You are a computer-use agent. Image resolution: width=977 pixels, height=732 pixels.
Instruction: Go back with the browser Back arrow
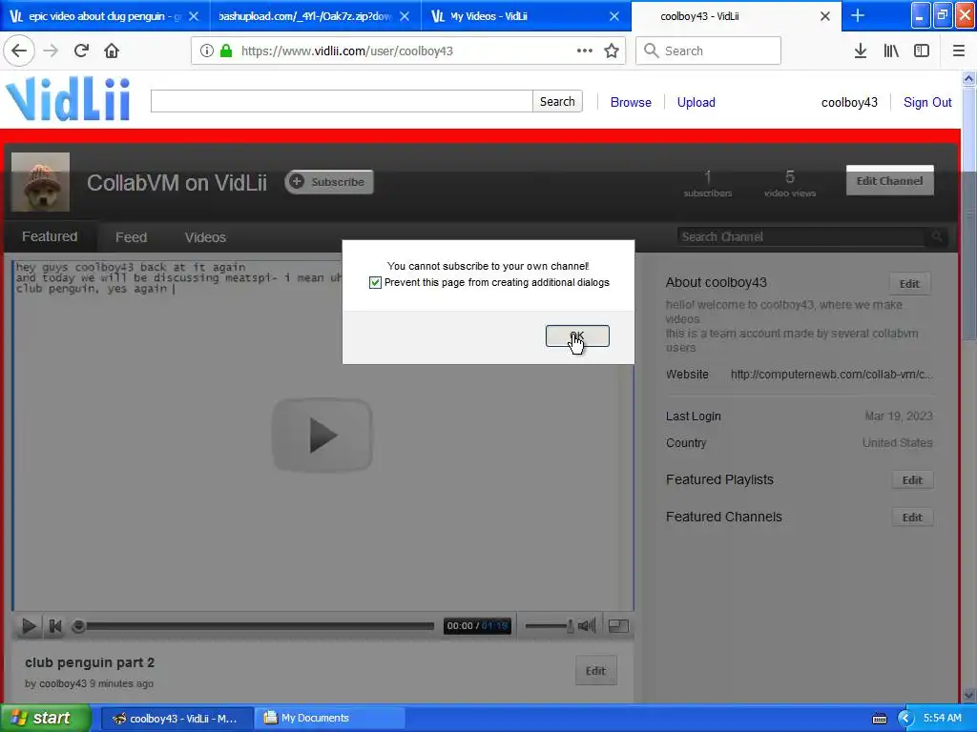coord(19,51)
